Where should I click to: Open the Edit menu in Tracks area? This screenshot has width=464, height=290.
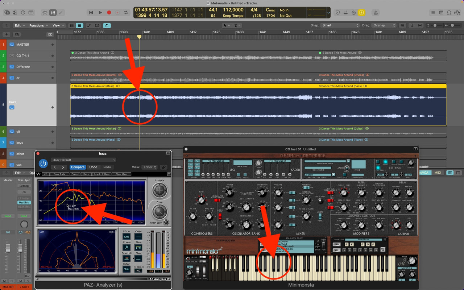20,25
